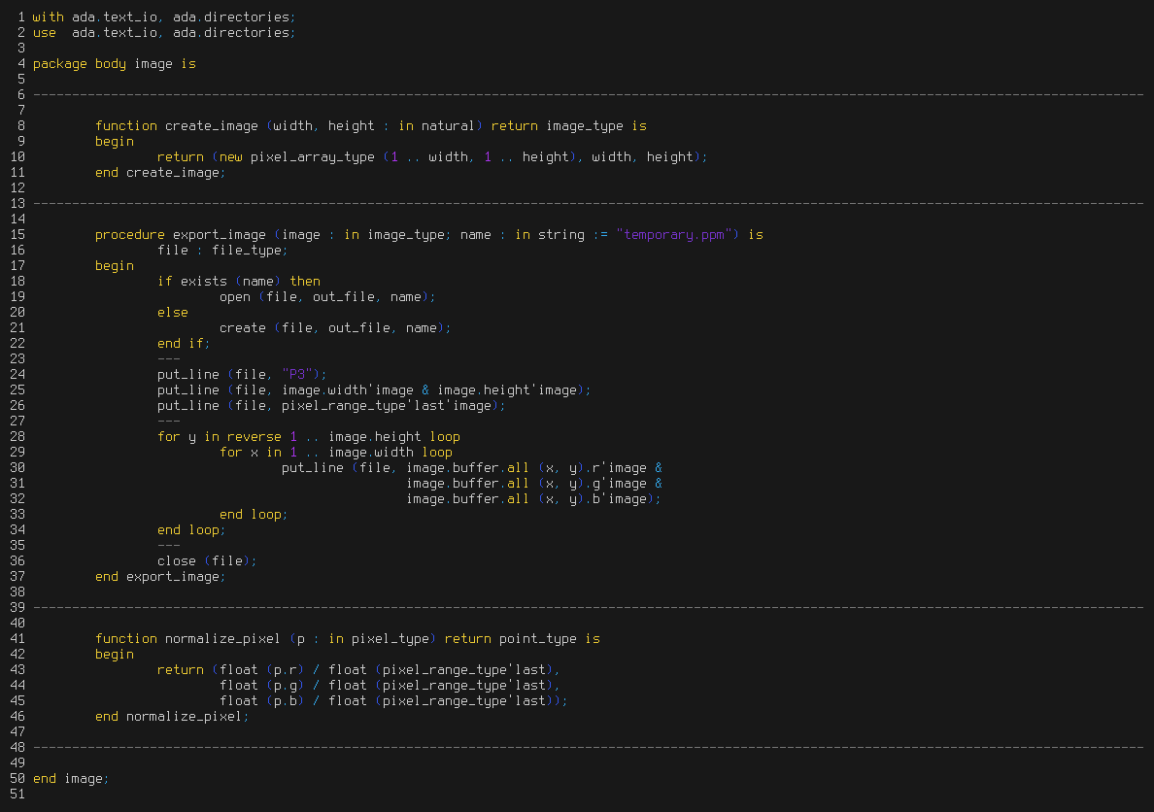Click the string "temporary.ppm"
The image size is (1154, 812).
[x=674, y=235]
